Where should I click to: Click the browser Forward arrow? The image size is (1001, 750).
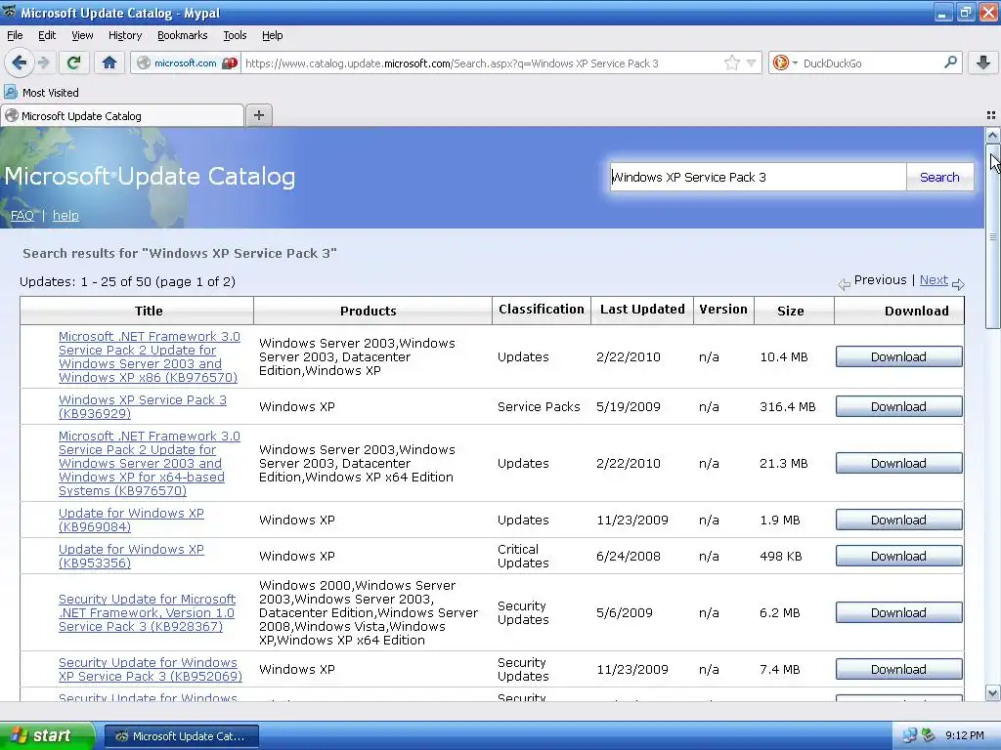point(43,62)
